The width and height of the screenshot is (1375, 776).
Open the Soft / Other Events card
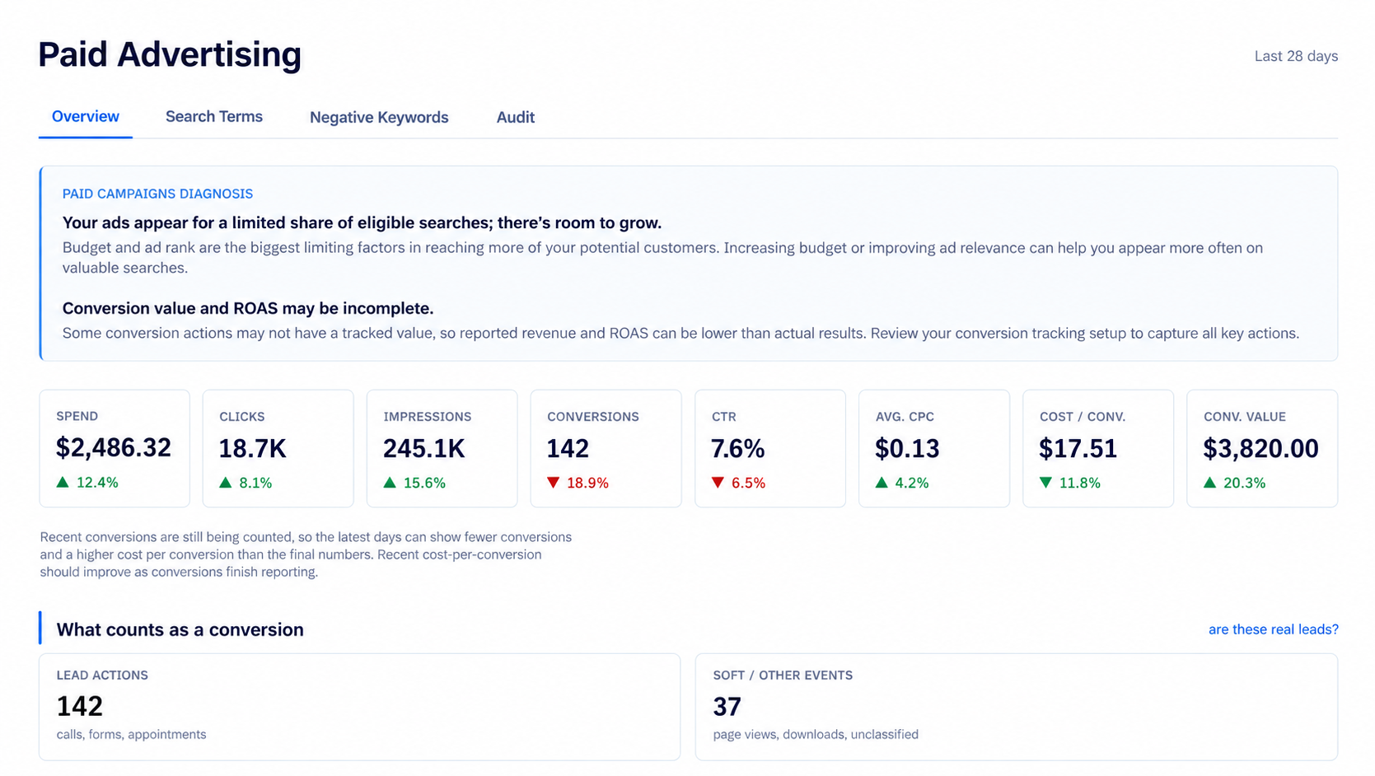1016,707
